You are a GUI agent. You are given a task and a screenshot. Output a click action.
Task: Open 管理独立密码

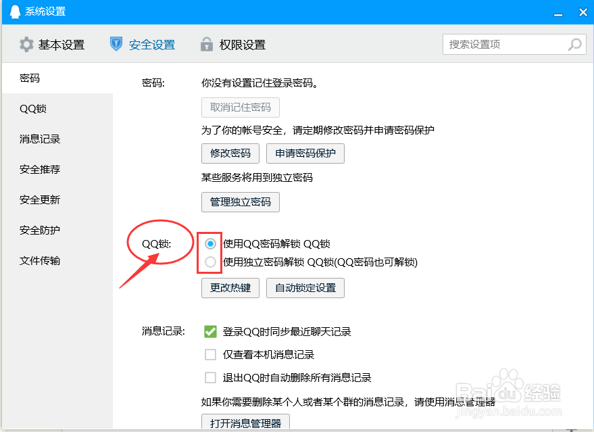(241, 202)
